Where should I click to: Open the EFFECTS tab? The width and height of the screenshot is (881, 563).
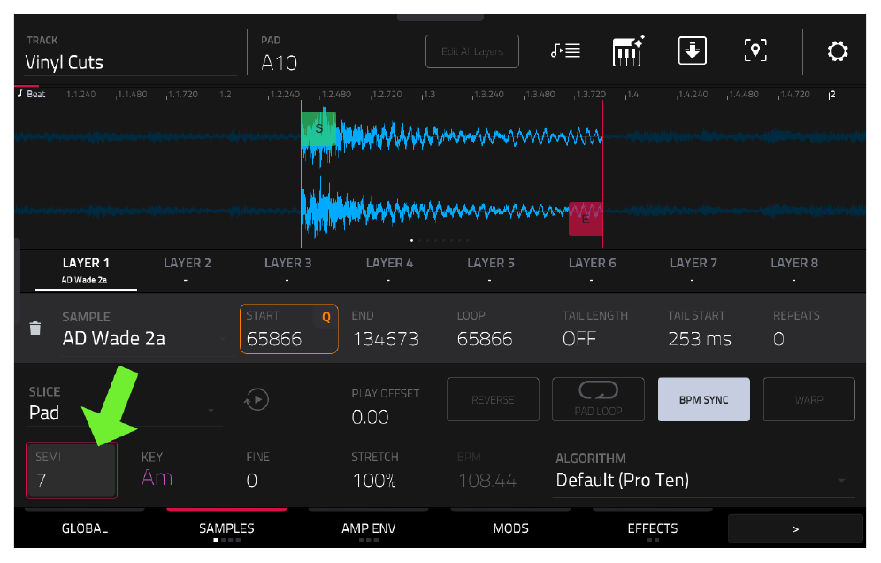tap(652, 528)
